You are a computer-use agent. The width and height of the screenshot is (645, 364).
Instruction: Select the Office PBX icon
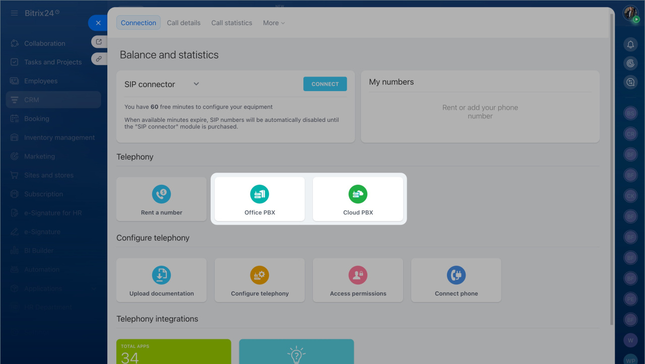click(x=260, y=194)
